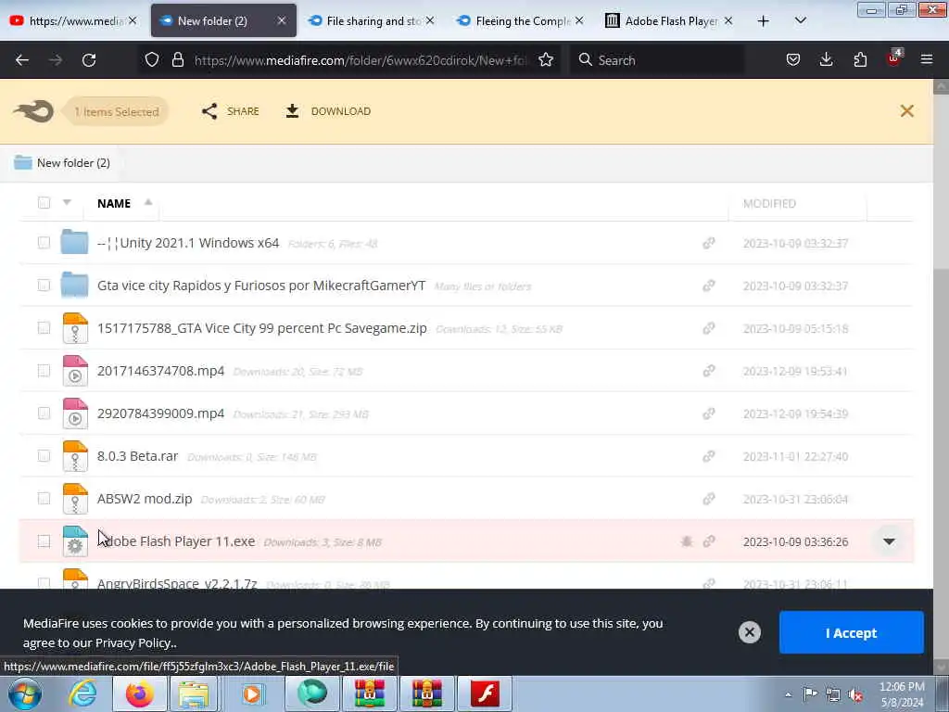Click the Adobe Flash Player exe file icon

[75, 541]
